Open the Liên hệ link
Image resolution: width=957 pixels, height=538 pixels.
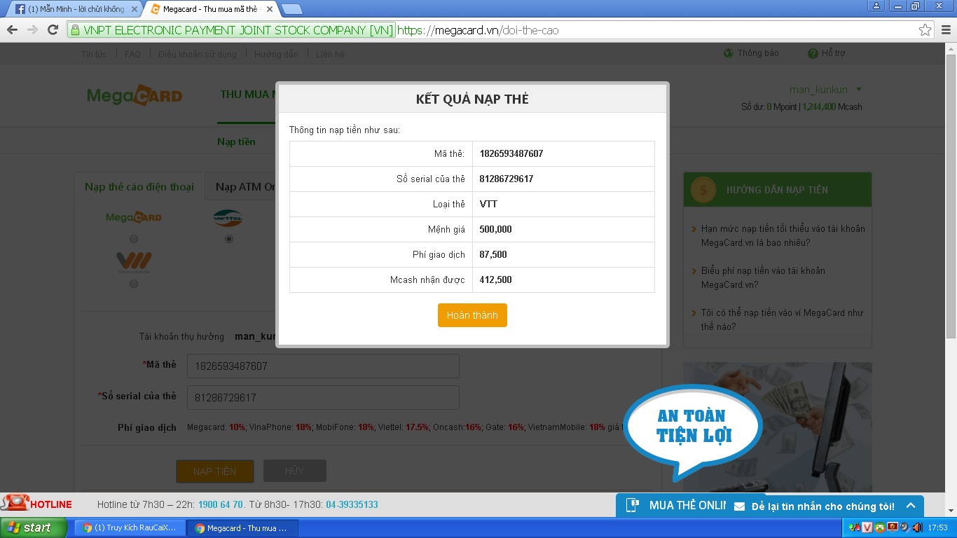point(330,54)
